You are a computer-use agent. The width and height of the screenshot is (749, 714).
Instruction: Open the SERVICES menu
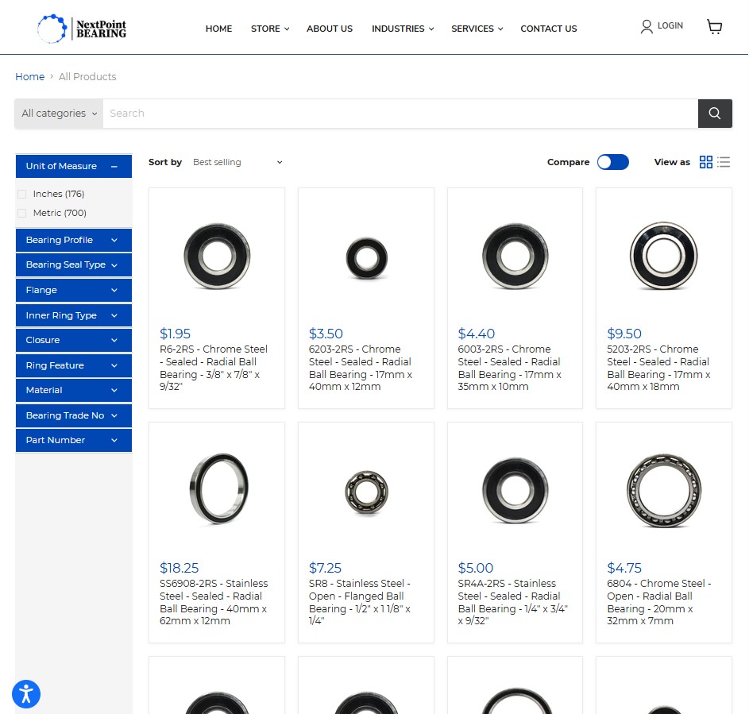(477, 29)
